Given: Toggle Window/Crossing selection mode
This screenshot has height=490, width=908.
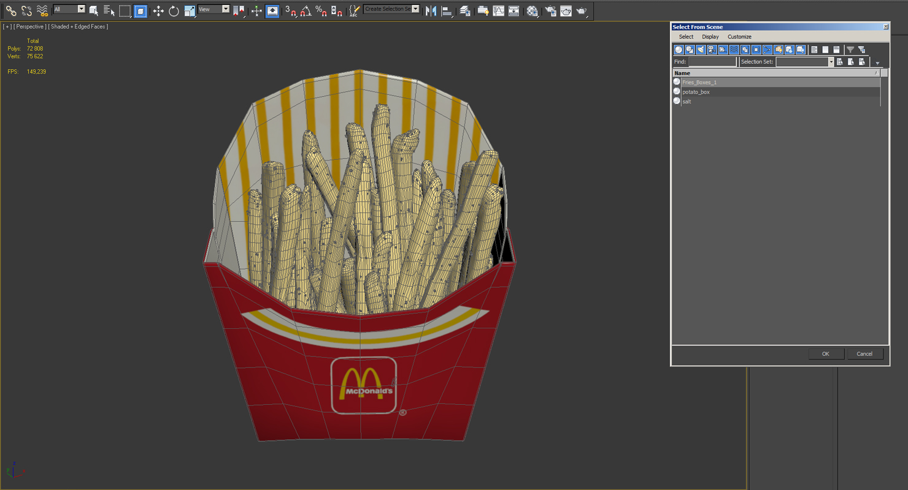Looking at the screenshot, I should tap(140, 10).
